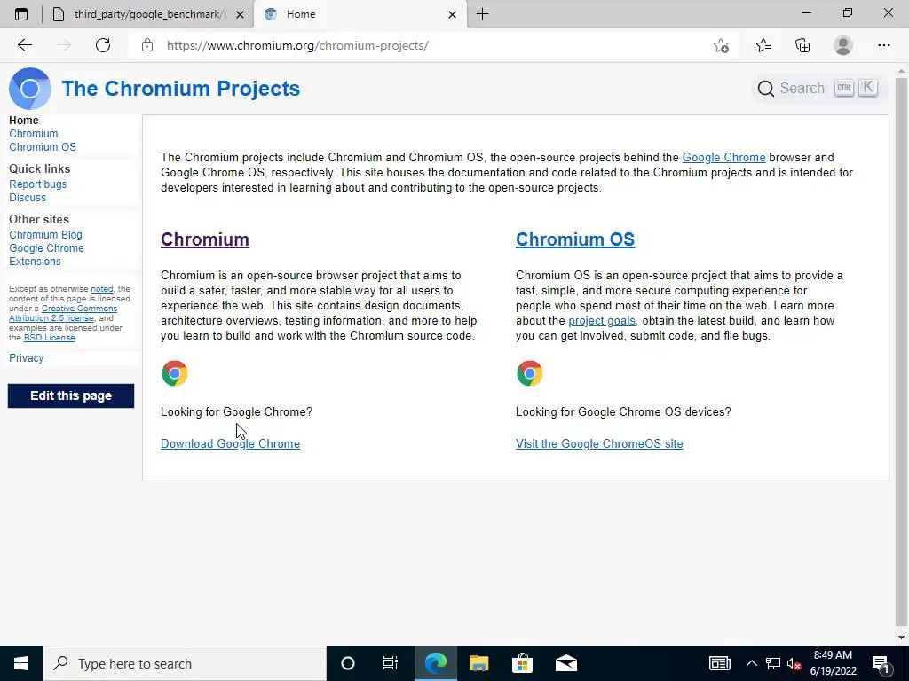Open the tab actions menu icon
Viewport: 909px width, 681px height.
pos(21,14)
